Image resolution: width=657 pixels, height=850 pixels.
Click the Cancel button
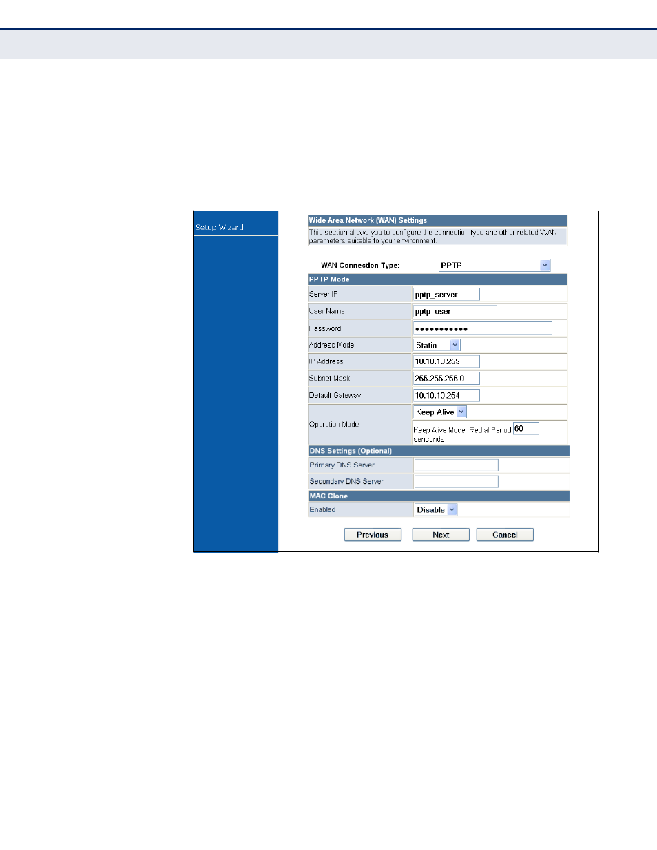tap(505, 535)
